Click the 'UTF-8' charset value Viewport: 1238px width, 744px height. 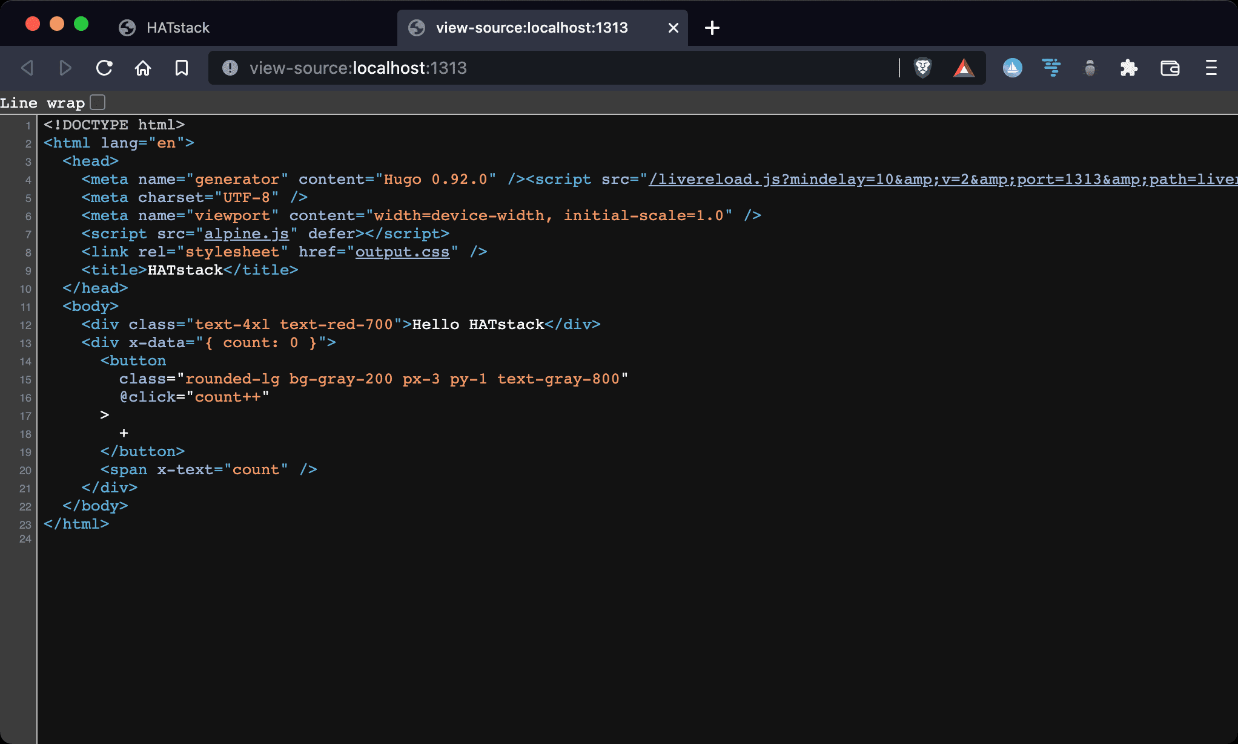pos(247,198)
